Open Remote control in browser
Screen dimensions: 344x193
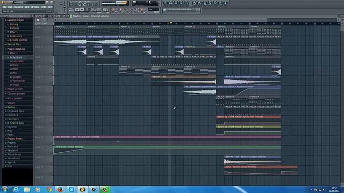point(18,40)
